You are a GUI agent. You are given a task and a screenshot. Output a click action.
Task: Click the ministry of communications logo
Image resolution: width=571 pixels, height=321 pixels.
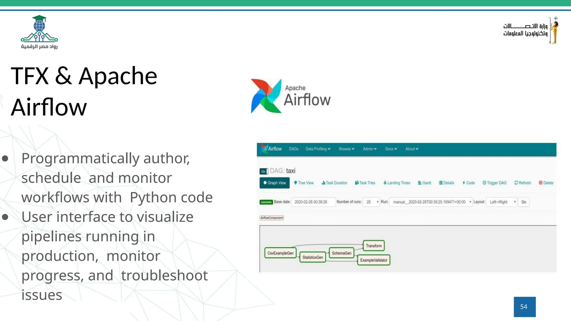[x=531, y=30]
